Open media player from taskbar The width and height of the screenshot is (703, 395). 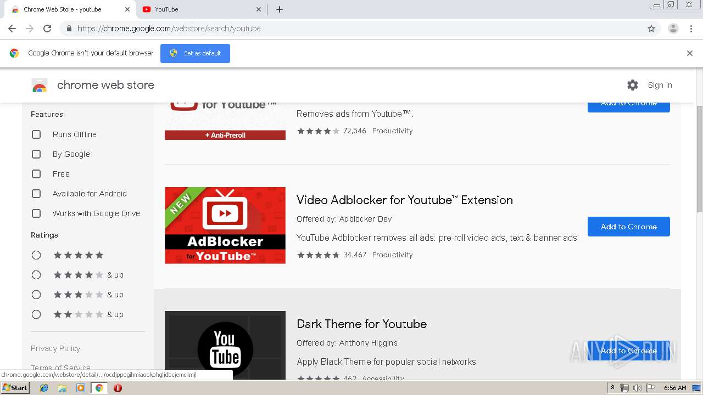[x=81, y=388]
